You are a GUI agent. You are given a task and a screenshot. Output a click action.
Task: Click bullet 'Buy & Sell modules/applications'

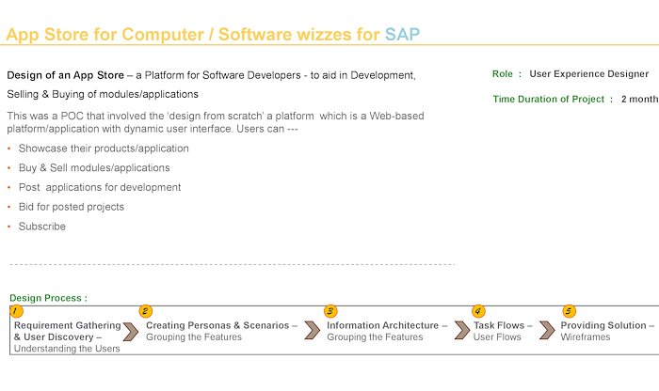click(x=94, y=168)
